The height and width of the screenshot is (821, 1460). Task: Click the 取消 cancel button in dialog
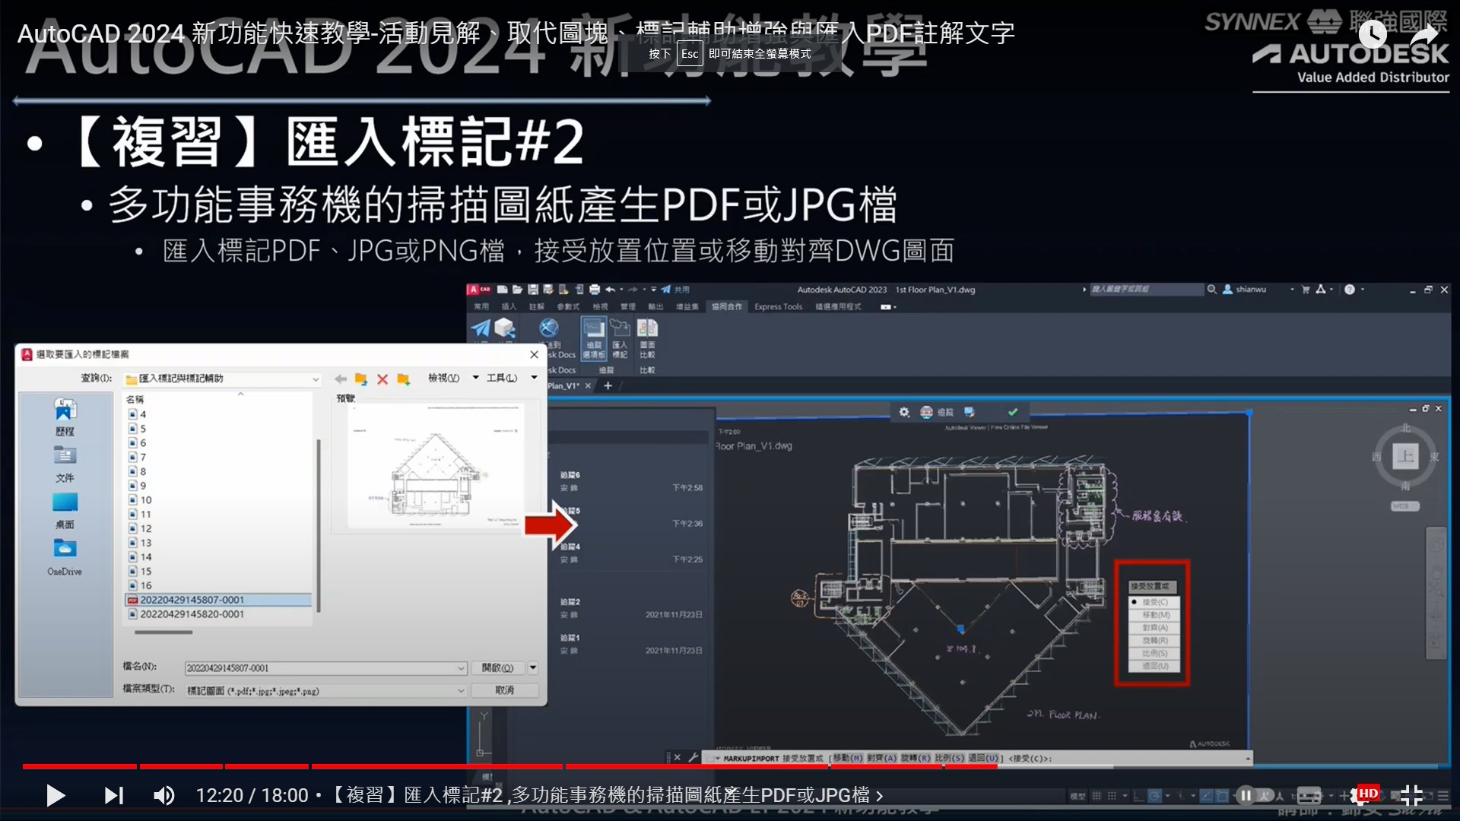point(505,689)
